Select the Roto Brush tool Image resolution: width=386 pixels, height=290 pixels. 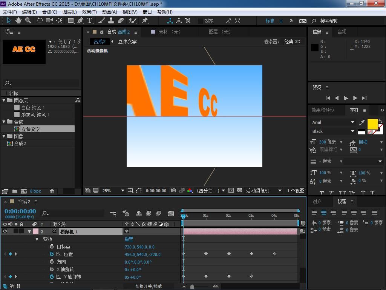(132, 21)
